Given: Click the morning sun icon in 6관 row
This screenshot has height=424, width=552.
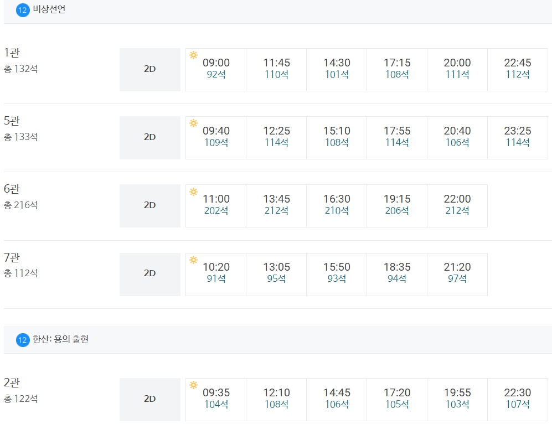Looking at the screenshot, I should coord(193,192).
